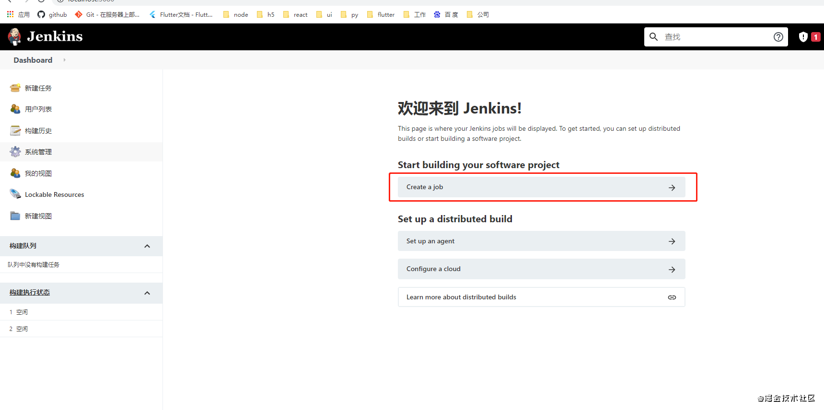Open 新建任务 new item icon
The height and width of the screenshot is (410, 824).
(15, 88)
